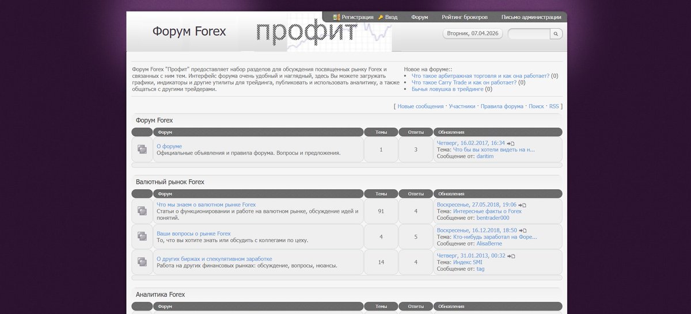Go to last post icon next to 31.01.2013

511,256
